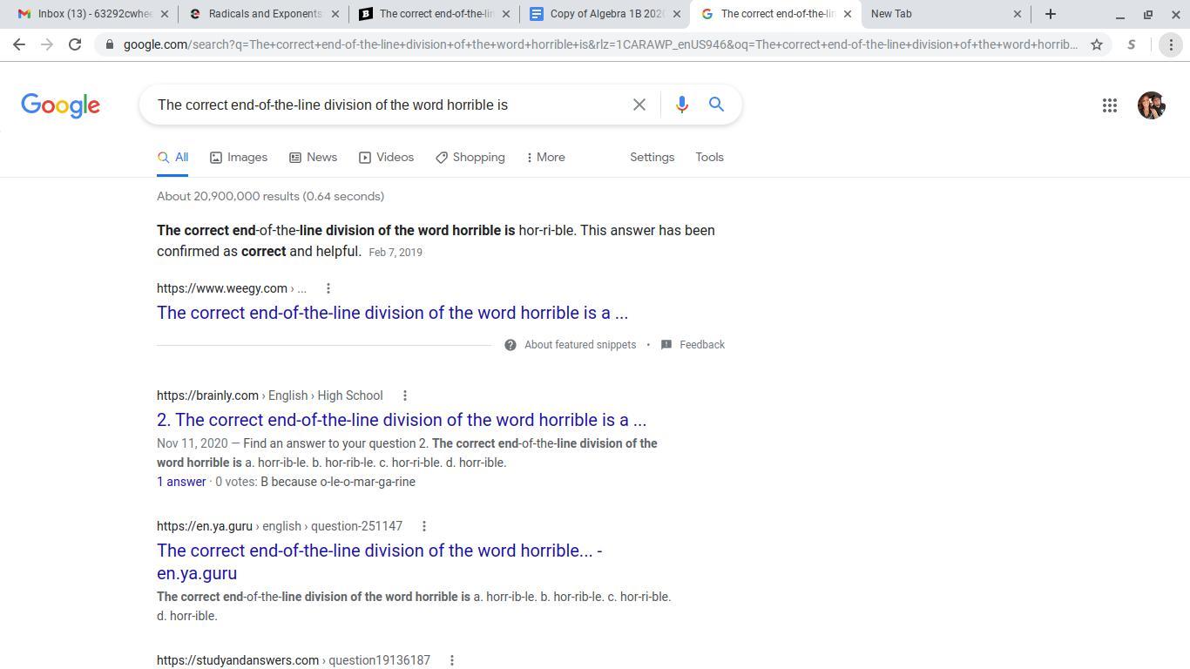This screenshot has width=1190, height=669.
Task: Click the About featured snippets help icon
Action: (510, 345)
